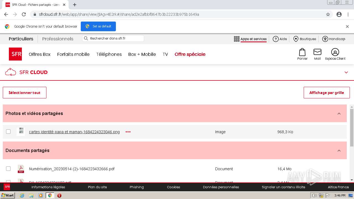Reload the page
The width and height of the screenshot is (354, 199).
(x=24, y=14)
